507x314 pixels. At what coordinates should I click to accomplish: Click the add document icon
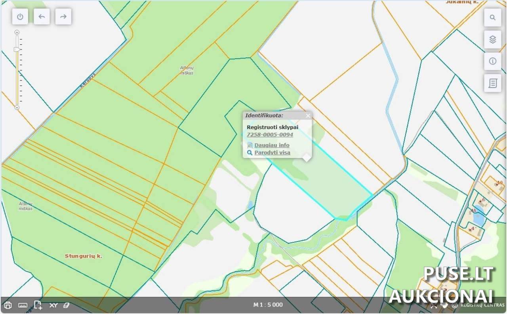(x=38, y=305)
